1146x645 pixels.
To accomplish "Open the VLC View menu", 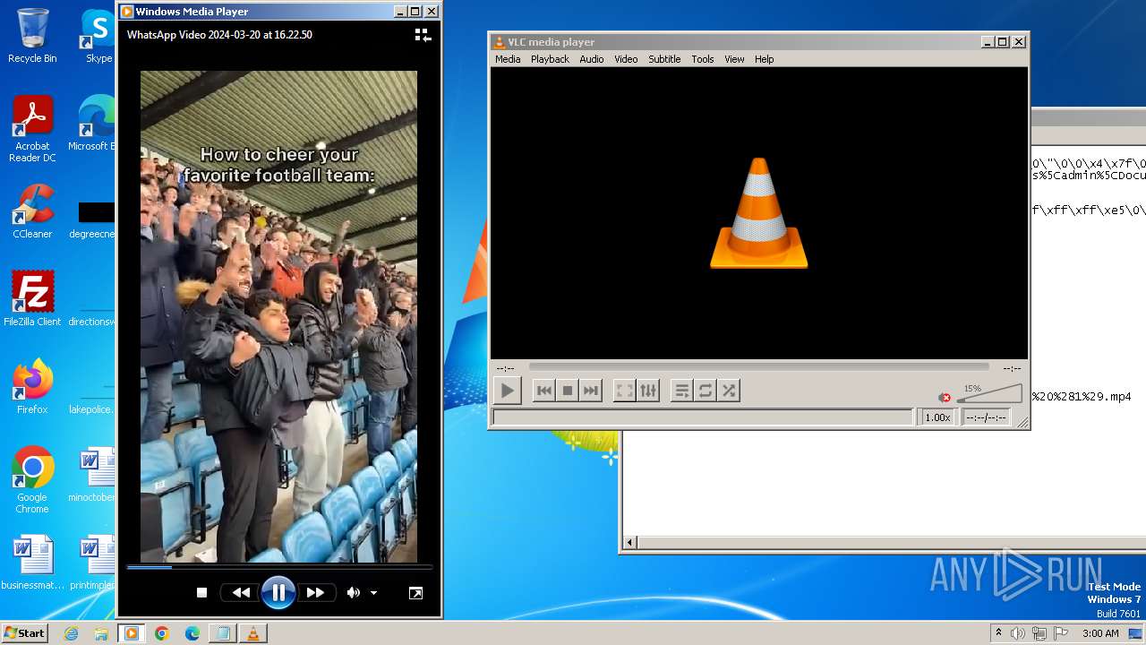I will [734, 59].
